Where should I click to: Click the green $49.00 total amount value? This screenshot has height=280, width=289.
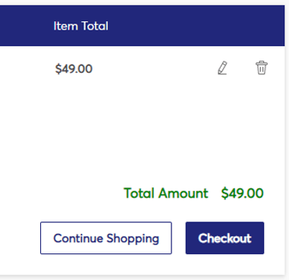point(242,193)
